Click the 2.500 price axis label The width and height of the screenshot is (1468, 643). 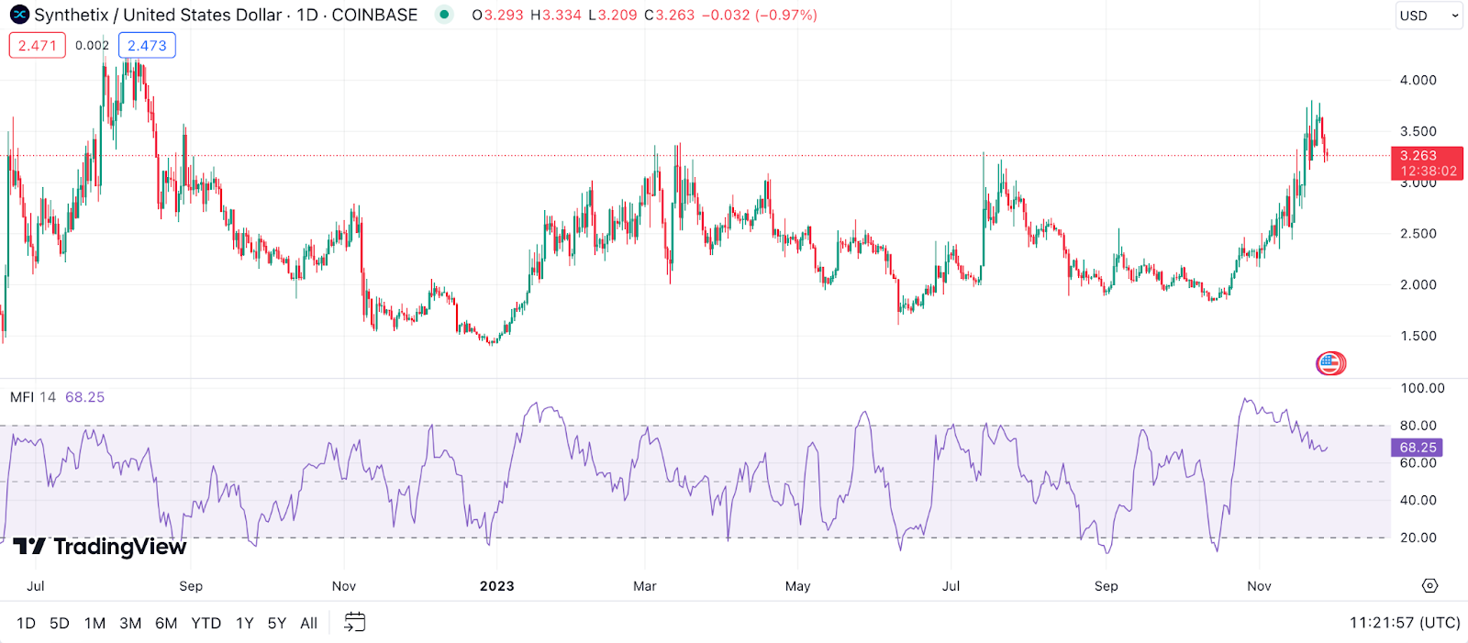tap(1418, 234)
